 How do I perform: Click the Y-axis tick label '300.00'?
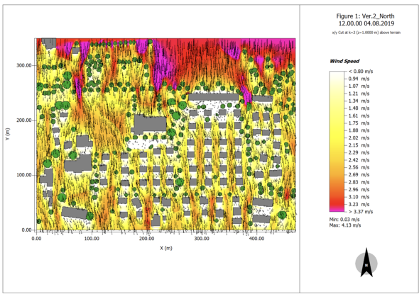(24, 65)
